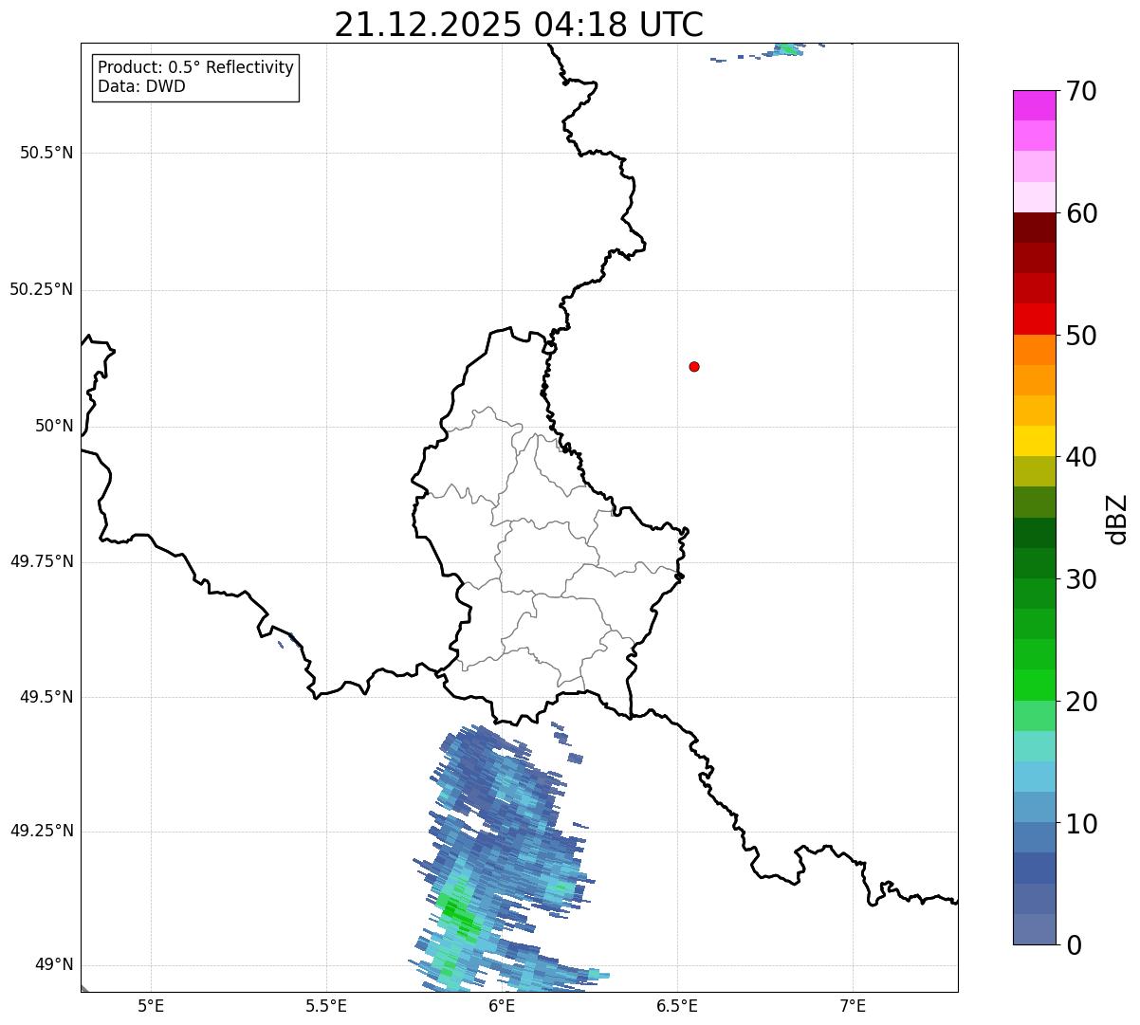Image resolution: width=1140 pixels, height=1025 pixels.
Task: Click the bright red colorbar swatch above 50
Action: [x=1034, y=319]
